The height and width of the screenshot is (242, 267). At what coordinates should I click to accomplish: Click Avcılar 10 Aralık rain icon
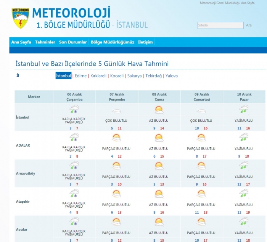(244, 221)
